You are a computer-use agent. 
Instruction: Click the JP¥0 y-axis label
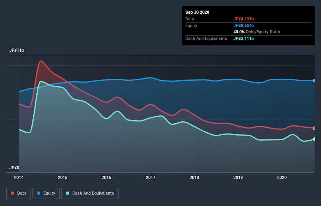tap(14, 168)
